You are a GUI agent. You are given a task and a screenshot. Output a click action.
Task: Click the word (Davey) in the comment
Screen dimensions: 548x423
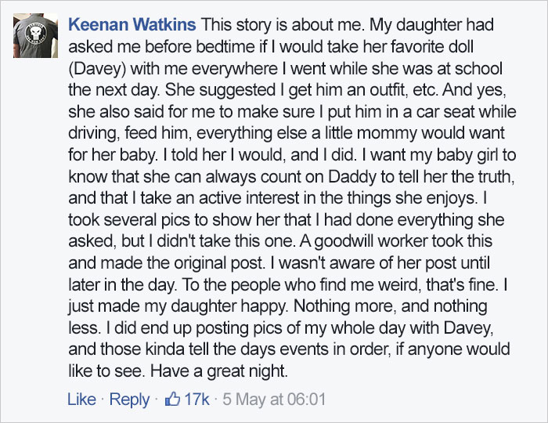point(97,69)
